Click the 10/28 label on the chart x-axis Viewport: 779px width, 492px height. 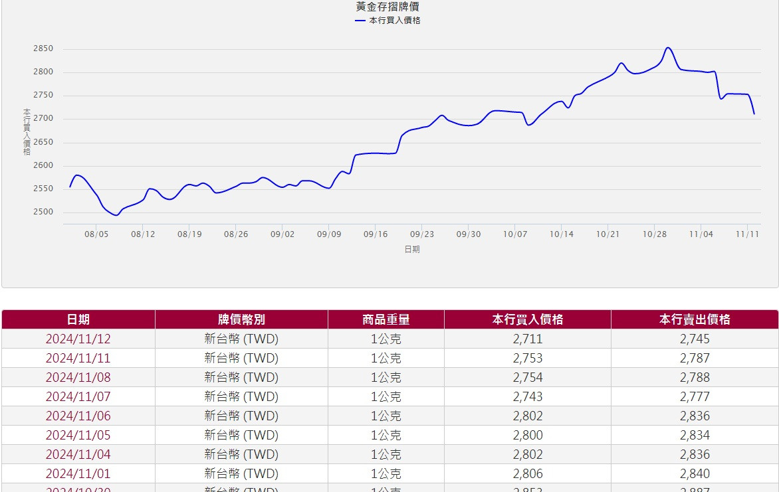pyautogui.click(x=655, y=234)
